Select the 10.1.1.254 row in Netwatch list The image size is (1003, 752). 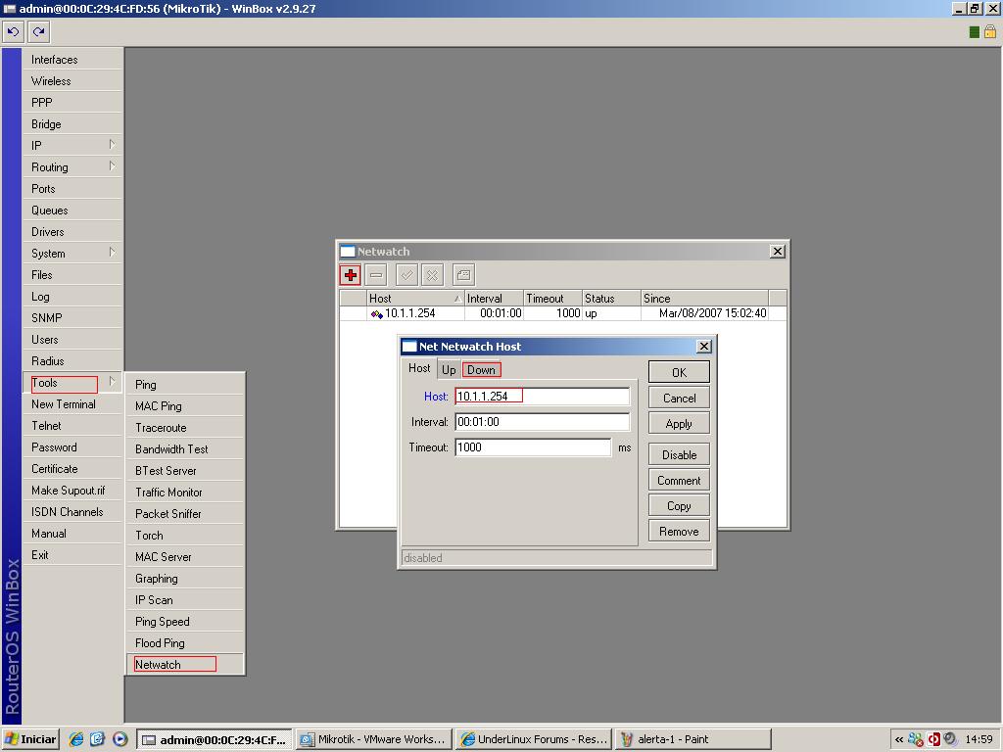tap(554, 313)
